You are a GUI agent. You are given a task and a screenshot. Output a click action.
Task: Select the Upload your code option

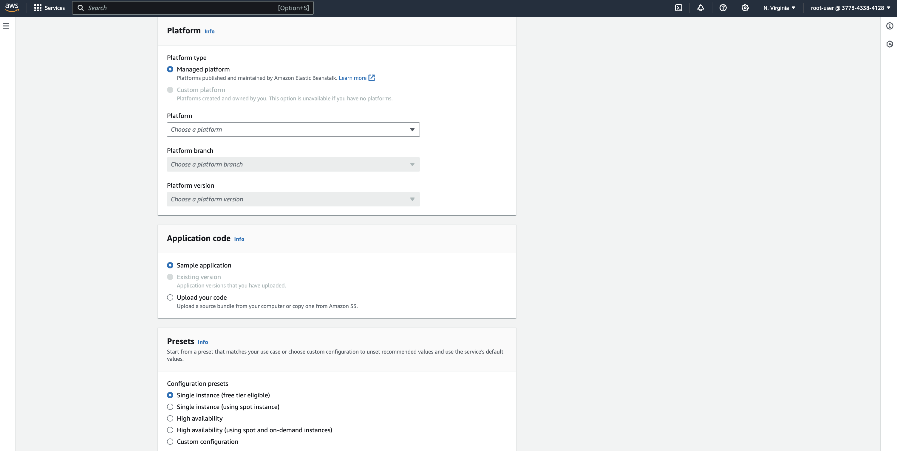[x=170, y=298]
